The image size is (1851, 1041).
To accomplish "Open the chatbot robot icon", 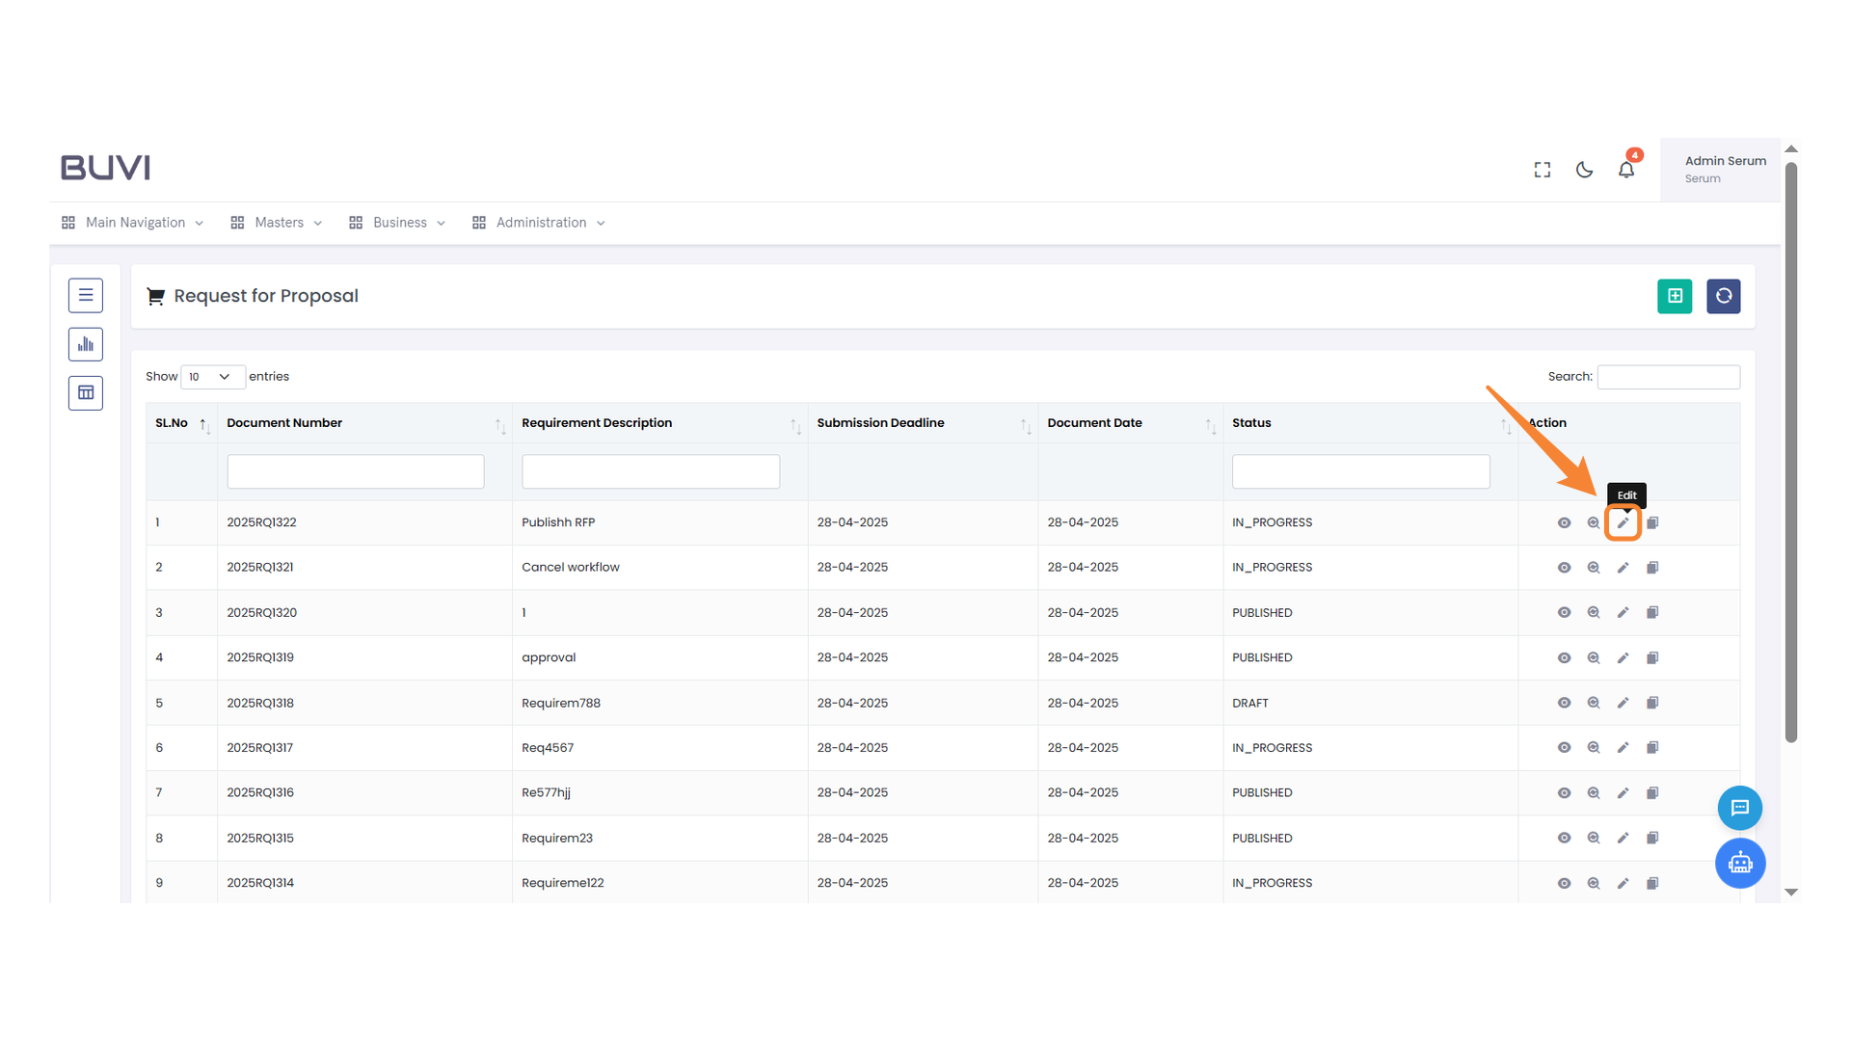I will (x=1739, y=863).
